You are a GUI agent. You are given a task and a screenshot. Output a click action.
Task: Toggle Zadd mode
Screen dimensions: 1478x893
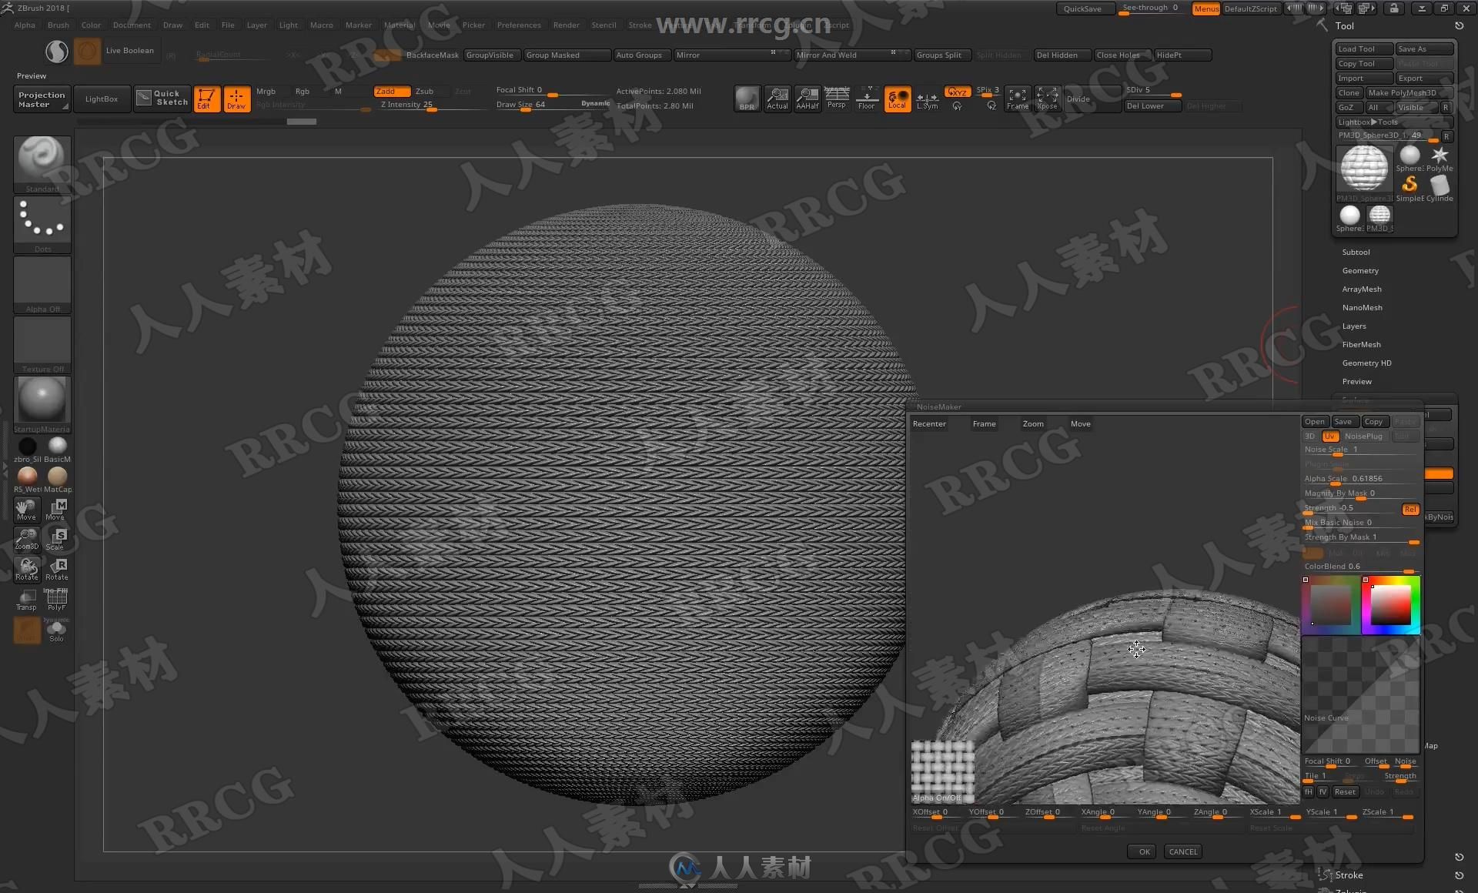[x=392, y=91]
